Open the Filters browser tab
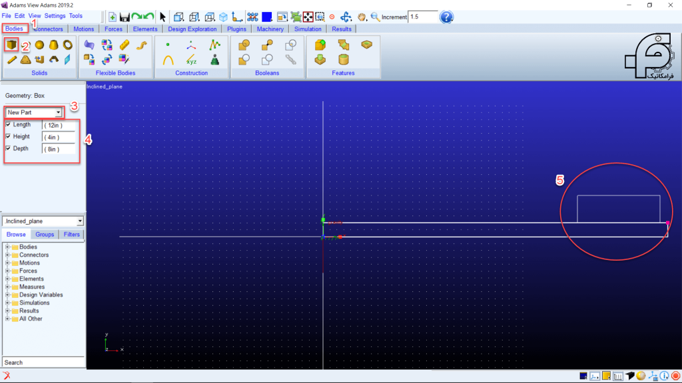The image size is (682, 383). [72, 235]
